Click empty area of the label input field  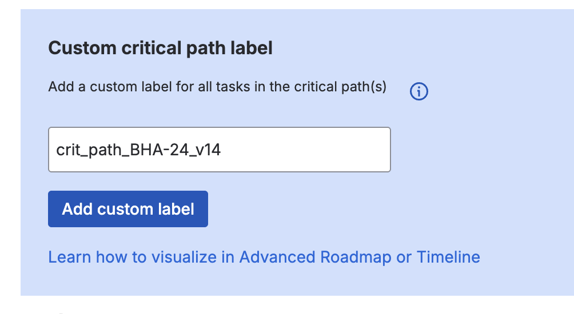[306, 150]
